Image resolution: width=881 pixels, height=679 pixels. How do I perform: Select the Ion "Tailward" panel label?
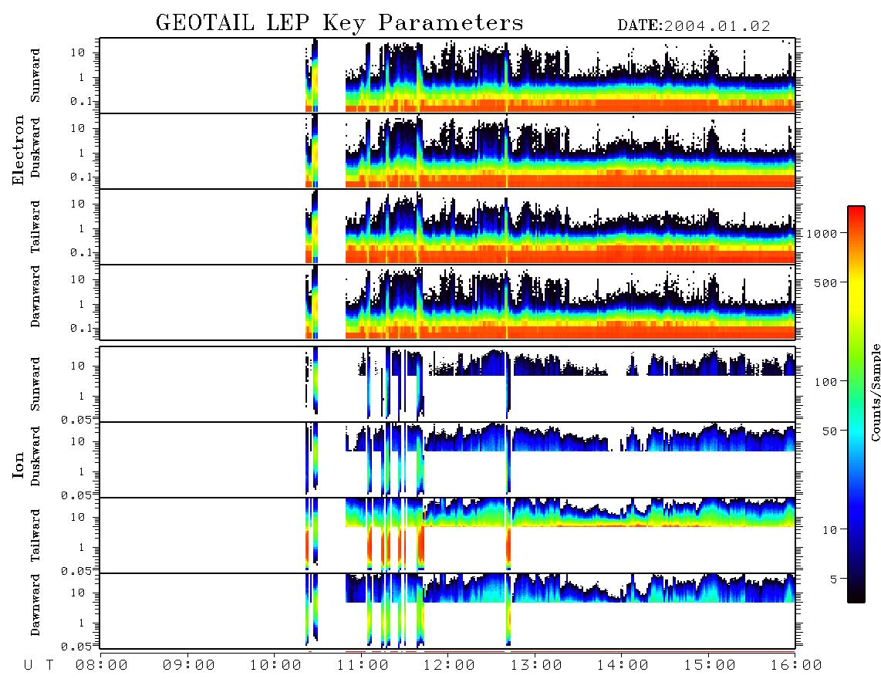point(35,535)
